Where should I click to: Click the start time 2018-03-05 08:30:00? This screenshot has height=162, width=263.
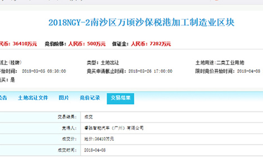tap(44, 71)
